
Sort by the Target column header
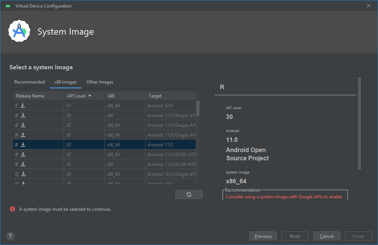coord(171,96)
